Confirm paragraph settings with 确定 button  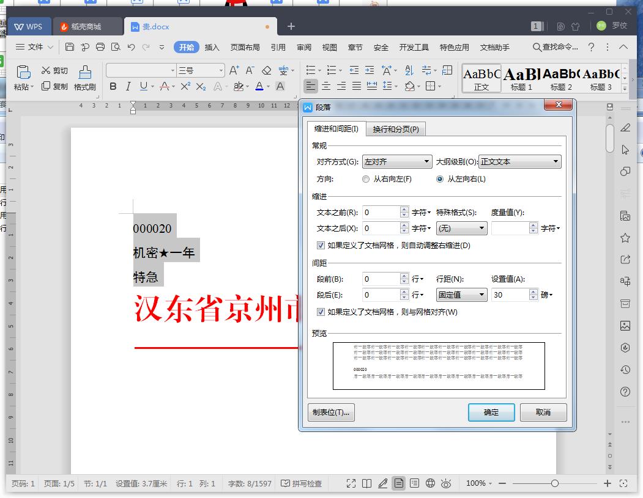click(x=491, y=412)
